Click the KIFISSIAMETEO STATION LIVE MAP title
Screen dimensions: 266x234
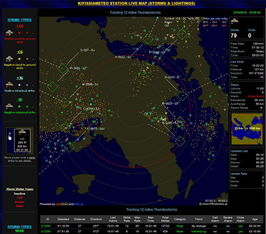click(x=136, y=4)
